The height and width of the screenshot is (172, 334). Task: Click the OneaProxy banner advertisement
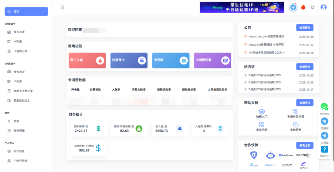point(242,7)
